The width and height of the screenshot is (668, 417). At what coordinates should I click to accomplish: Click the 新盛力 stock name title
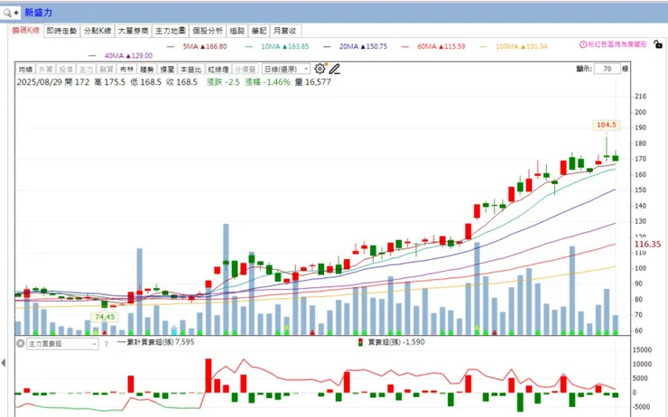click(38, 13)
